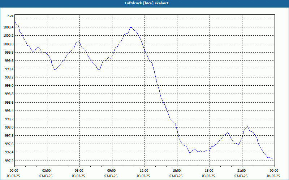Click the 03.03.25 date beneath 12:00
Viewport: 289px width, 180px height.
[x=143, y=176]
